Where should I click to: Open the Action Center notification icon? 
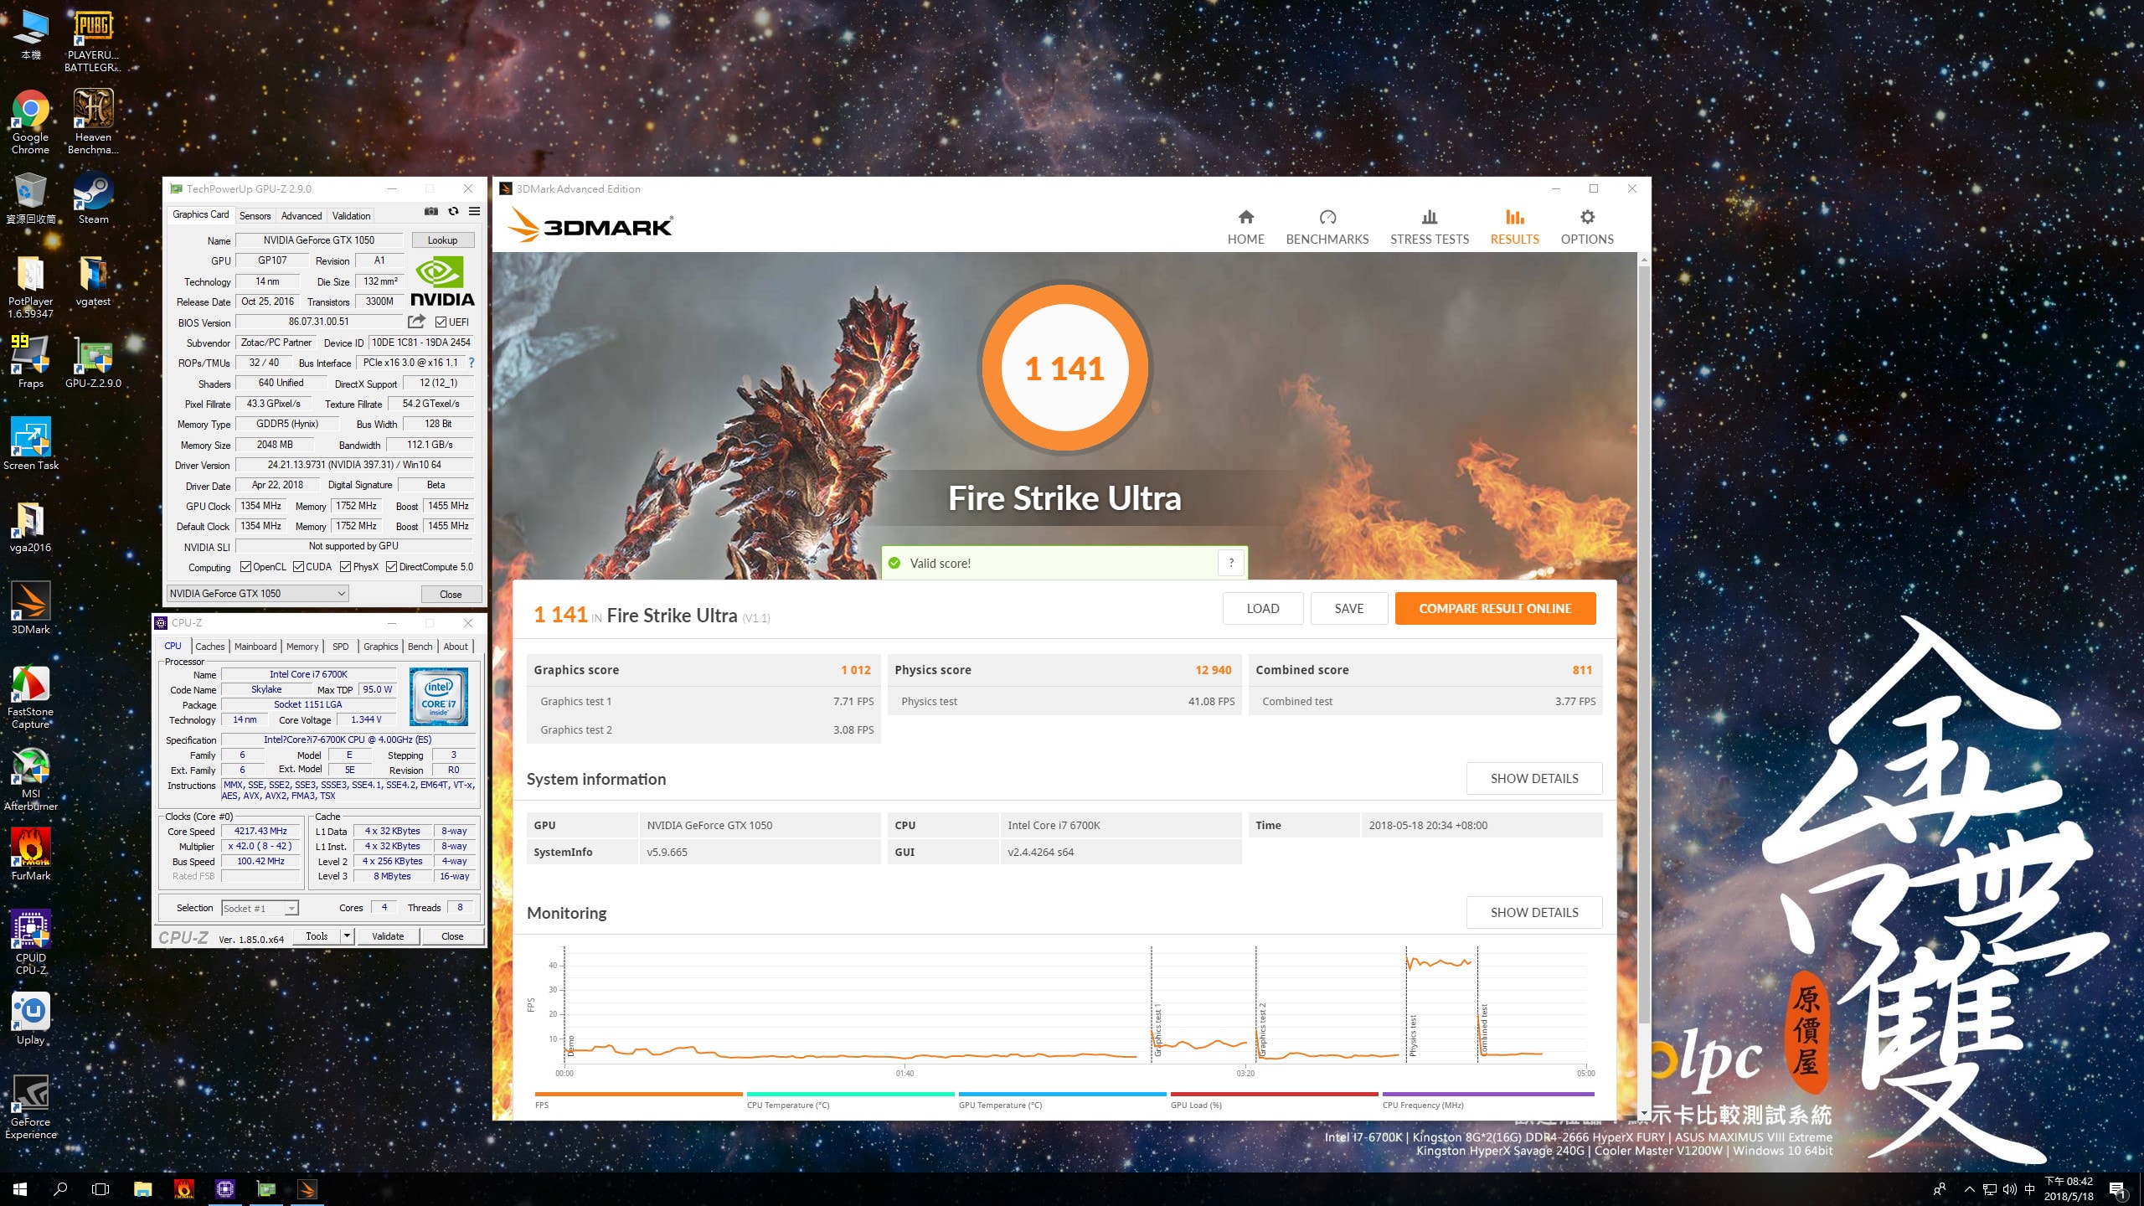coord(2116,1189)
